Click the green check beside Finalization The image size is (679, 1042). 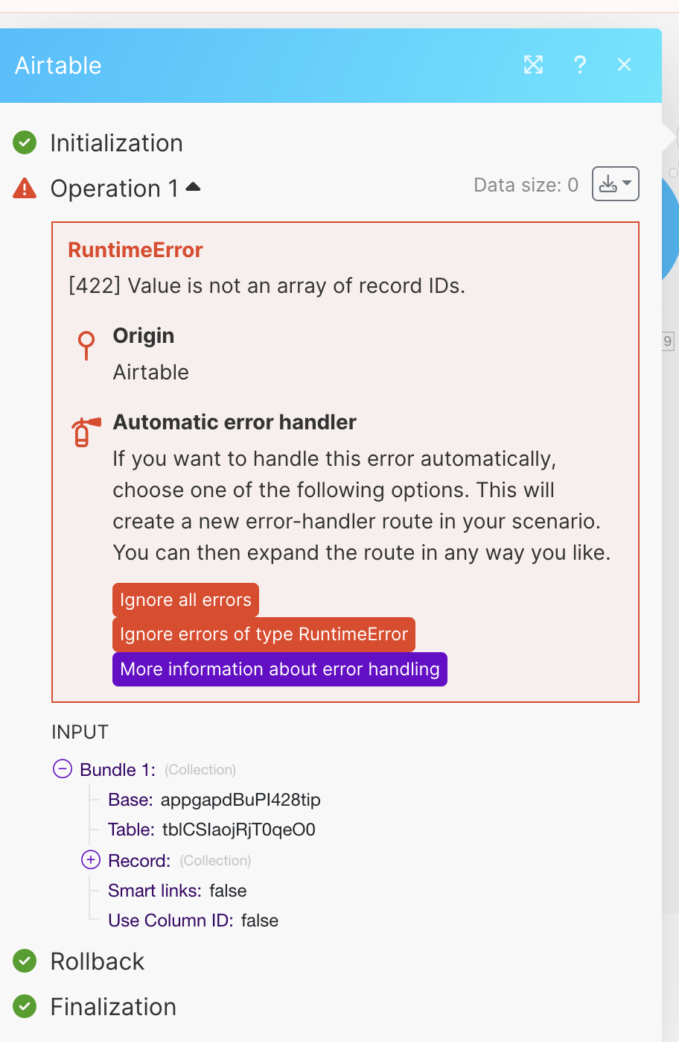tap(25, 1007)
